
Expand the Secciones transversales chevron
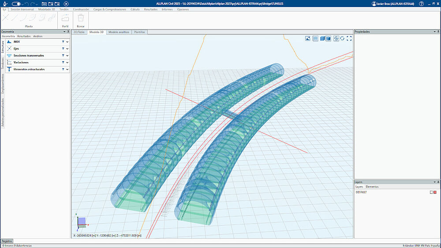click(x=67, y=56)
